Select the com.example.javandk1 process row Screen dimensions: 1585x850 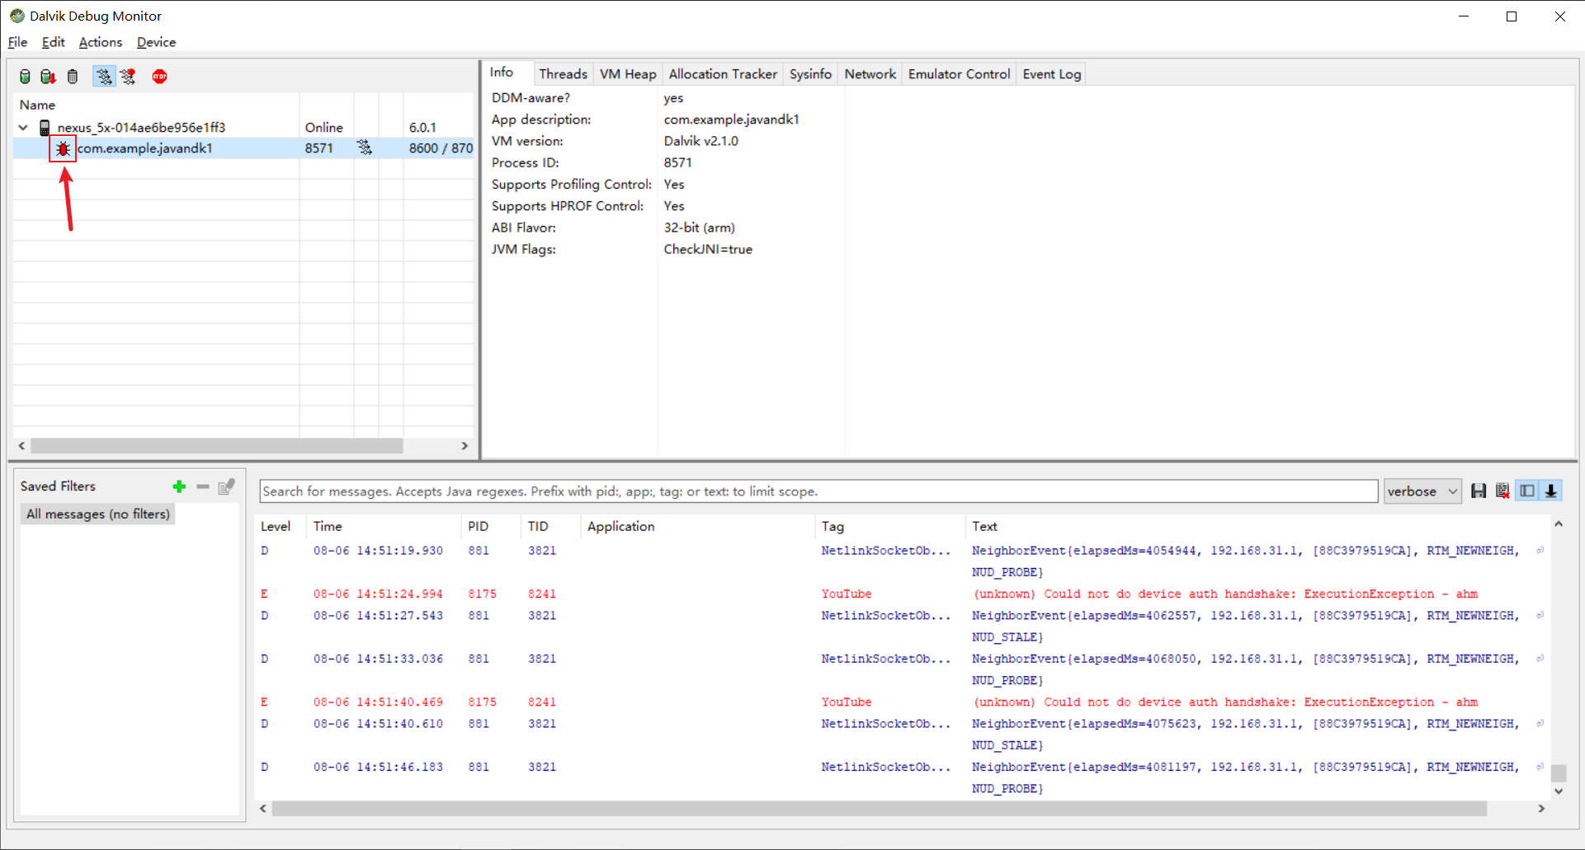243,148
